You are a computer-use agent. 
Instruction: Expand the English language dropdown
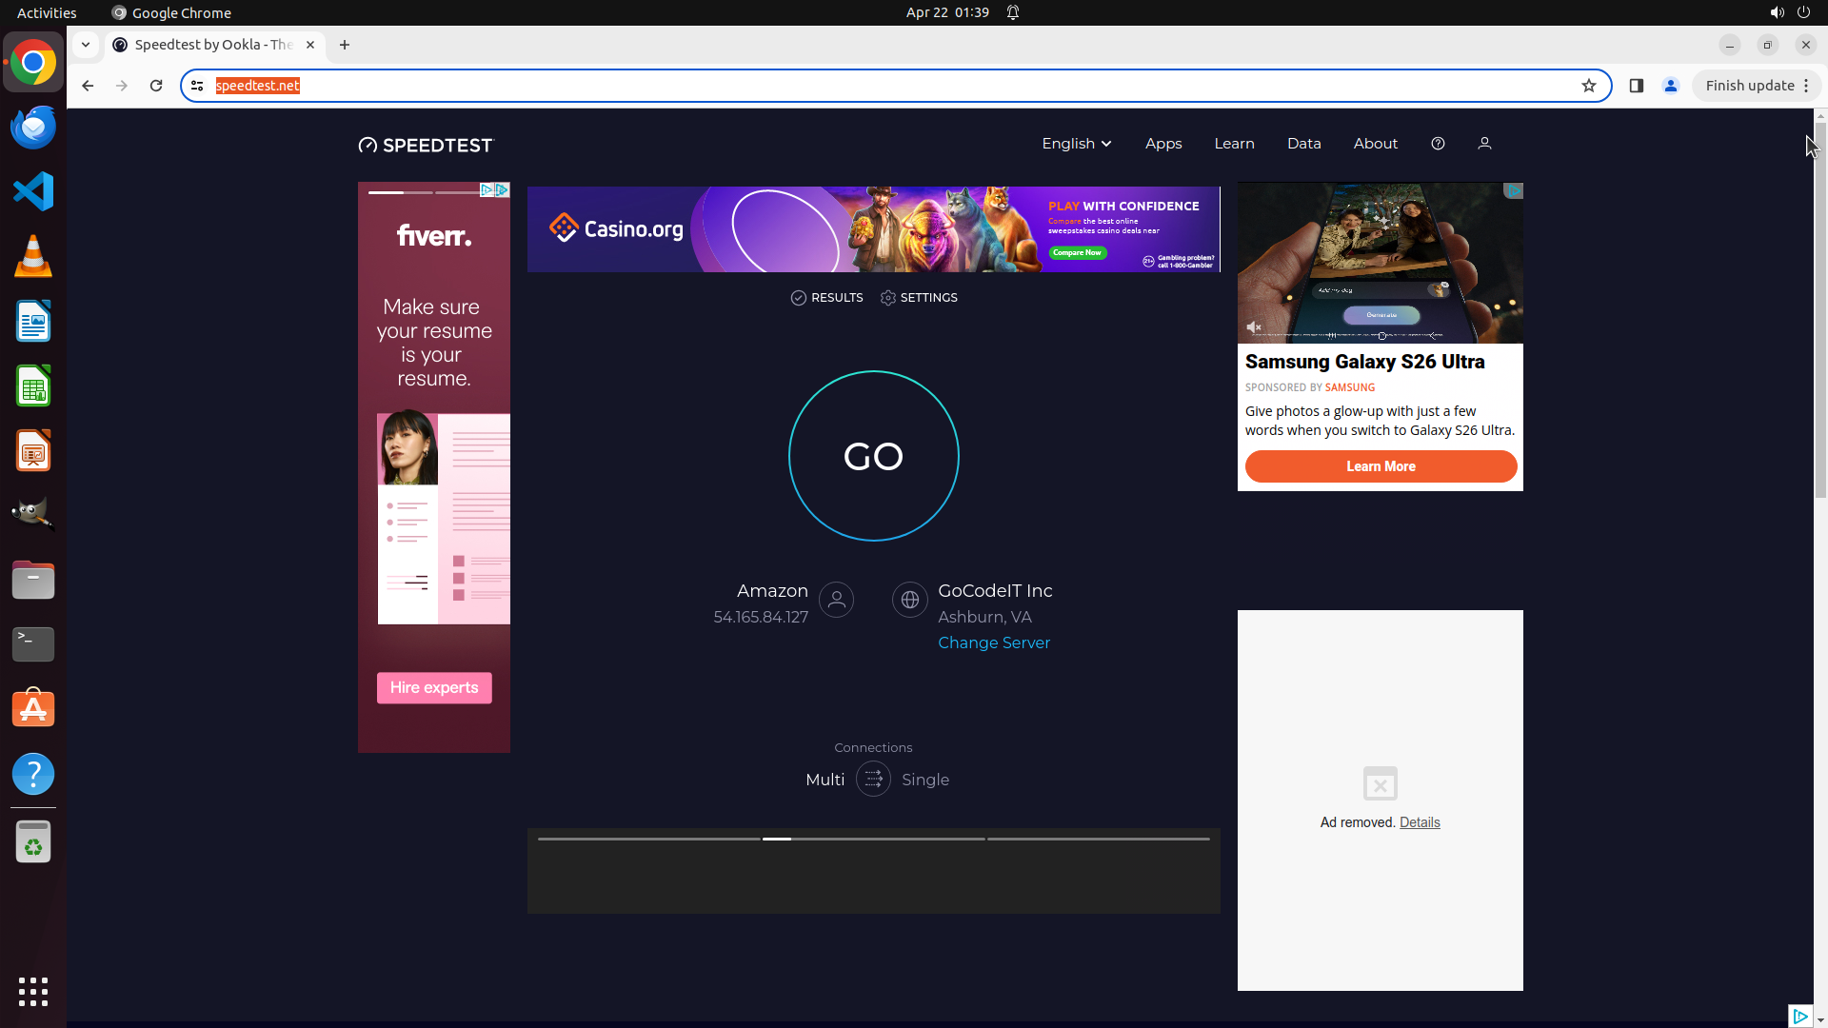[1076, 144]
